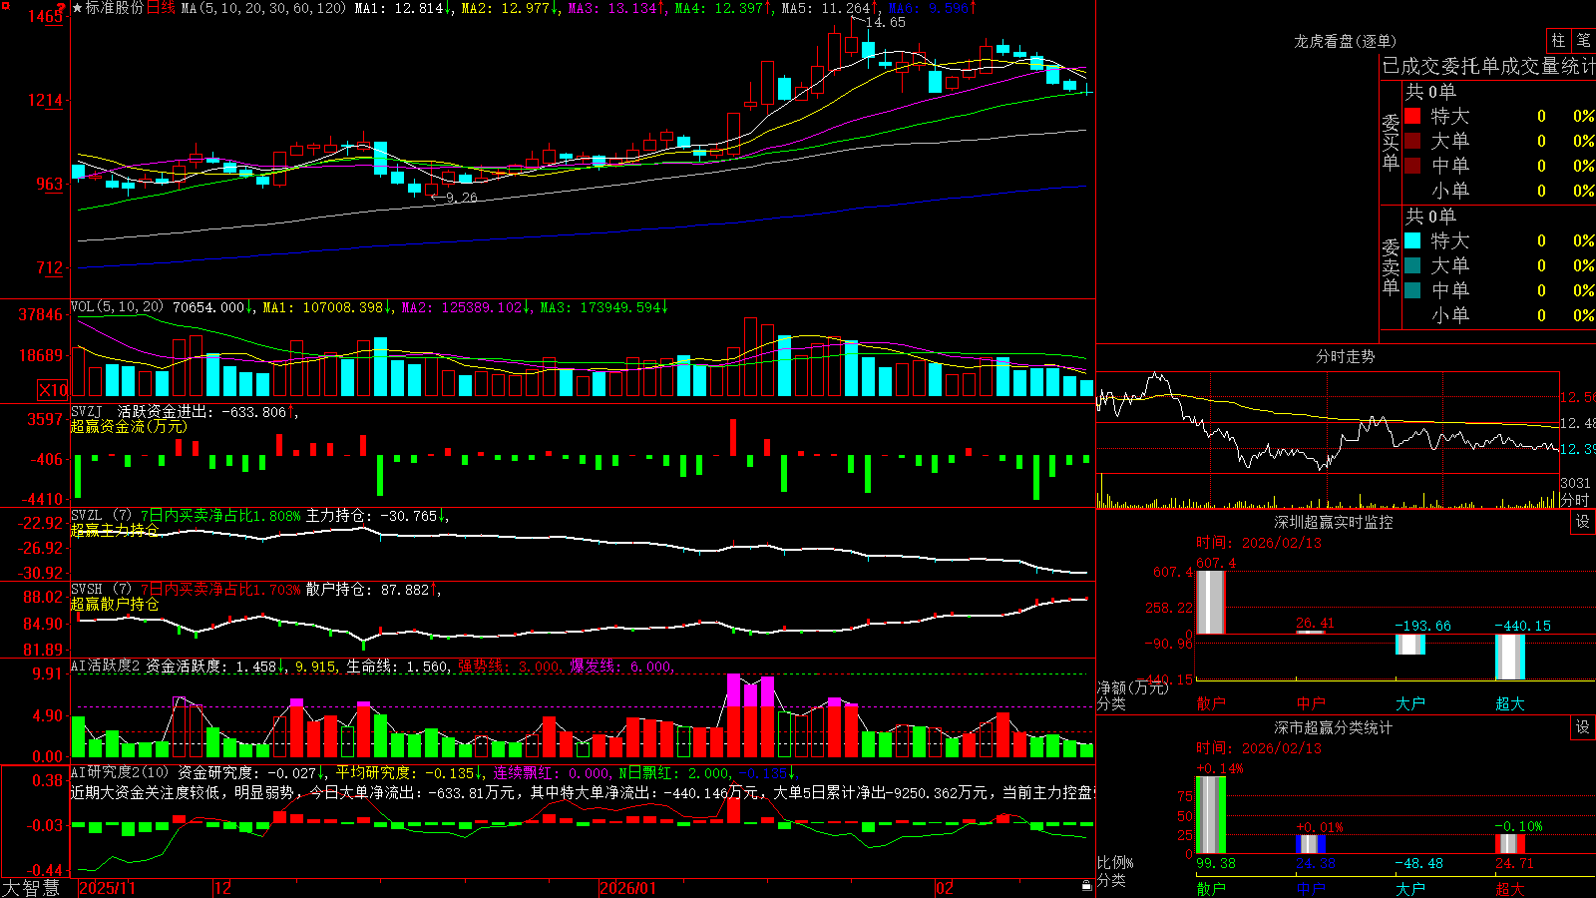Switch 龙虎看盘 to 笔 tick view
The image size is (1596, 898).
(x=1584, y=40)
